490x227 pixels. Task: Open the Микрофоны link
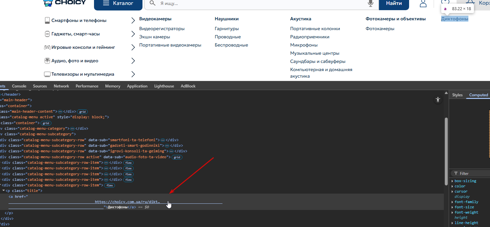coord(304,45)
